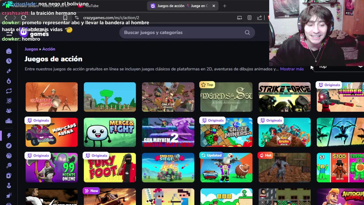Screen dimensions: 364x205
Task: Open the New-tagged helicopter game
Action: point(110,197)
